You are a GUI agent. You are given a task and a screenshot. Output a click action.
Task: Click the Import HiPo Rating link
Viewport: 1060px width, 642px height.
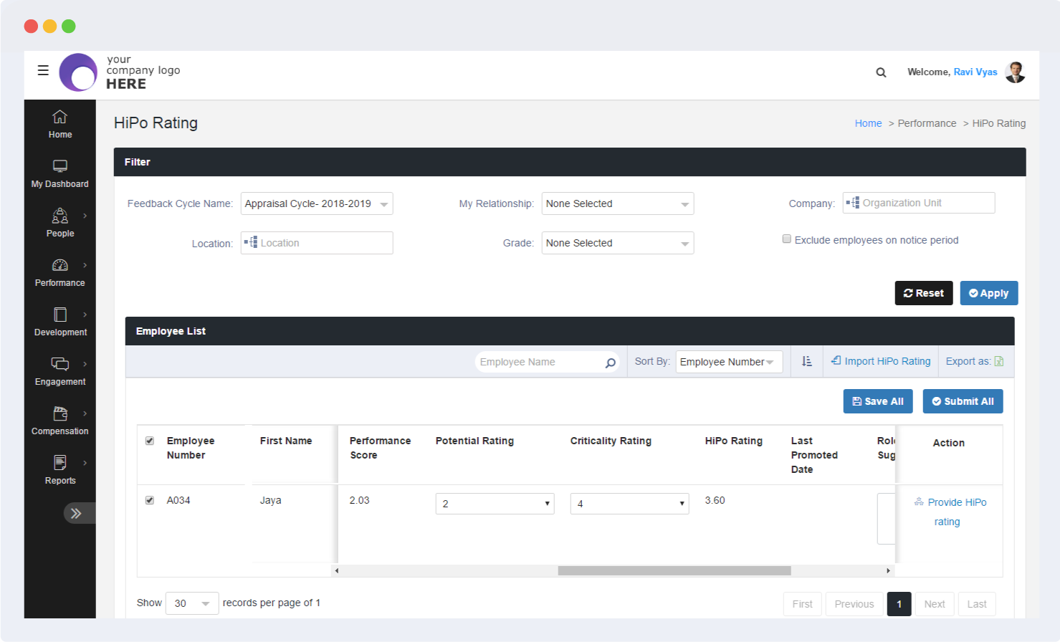[x=881, y=361]
